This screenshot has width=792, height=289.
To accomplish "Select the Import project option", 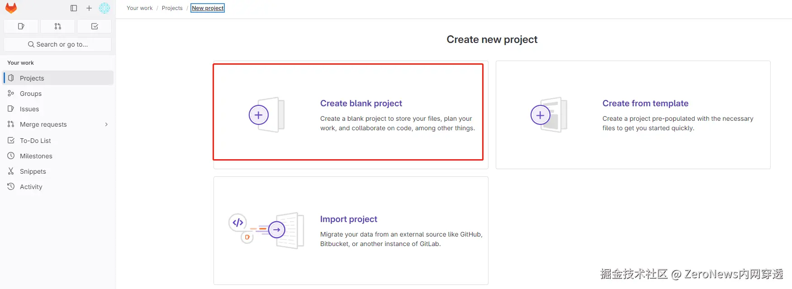I will pyautogui.click(x=349, y=219).
